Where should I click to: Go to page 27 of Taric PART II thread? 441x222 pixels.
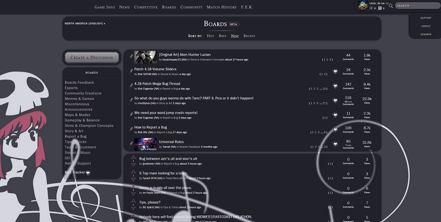coord(324,104)
